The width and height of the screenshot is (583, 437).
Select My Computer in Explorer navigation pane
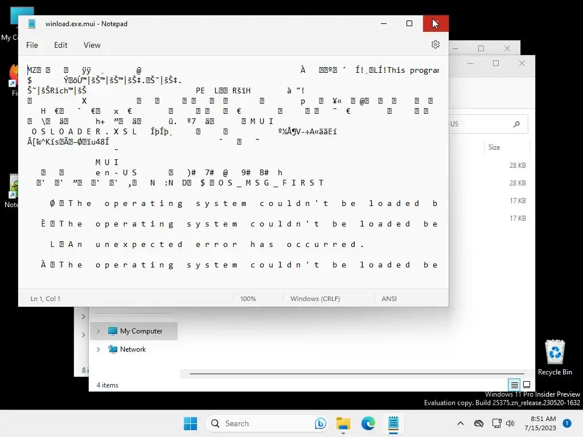pyautogui.click(x=134, y=331)
